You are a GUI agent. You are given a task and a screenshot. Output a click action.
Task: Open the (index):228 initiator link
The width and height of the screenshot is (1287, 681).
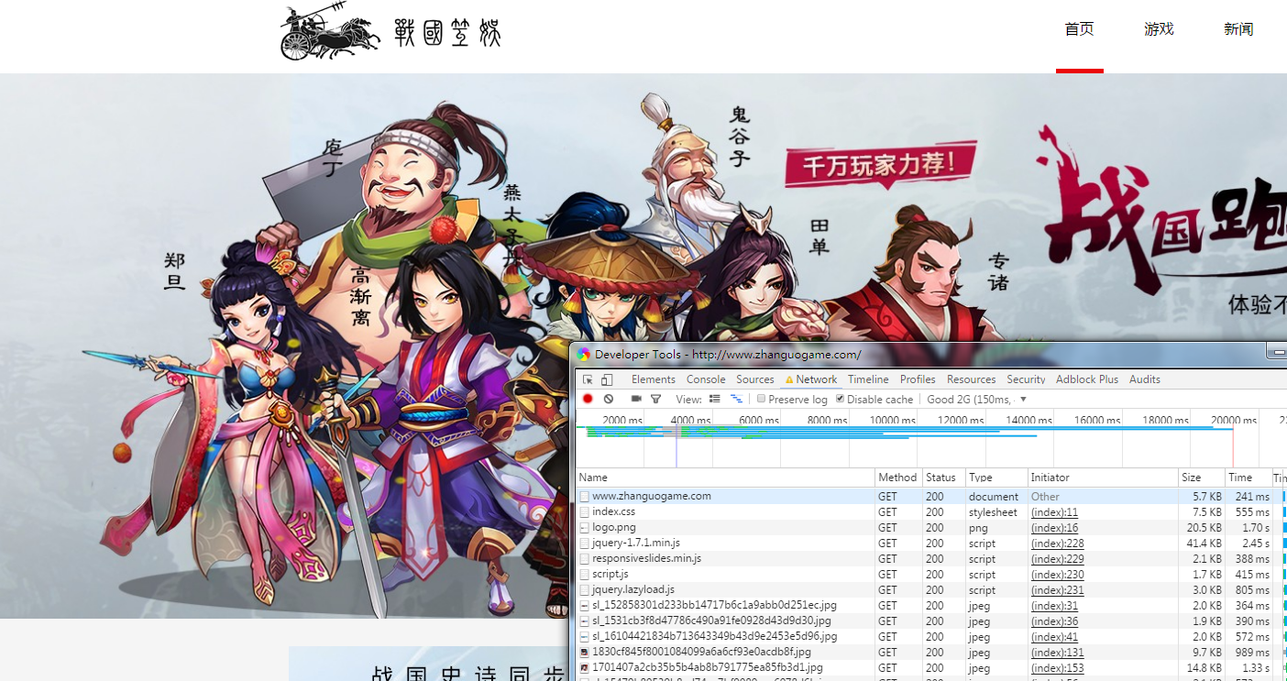(x=1057, y=544)
